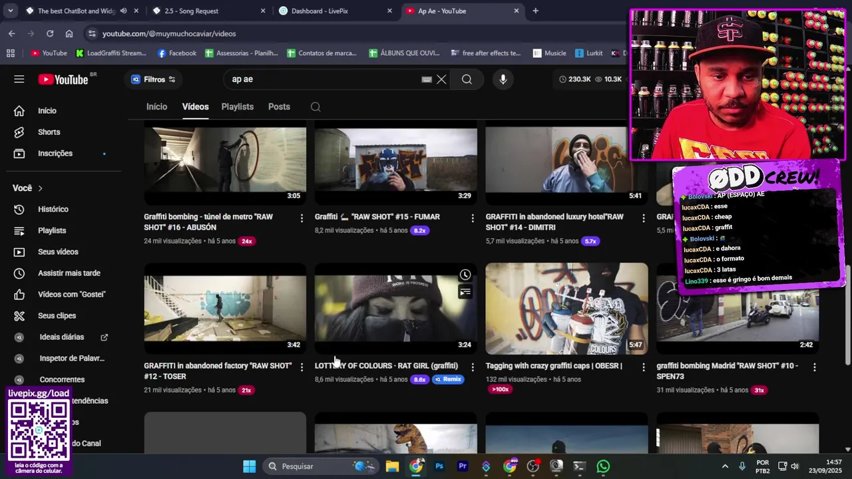This screenshot has width=852, height=479.
Task: Open 'GRAFFITI in abandoned luxury hotel' title
Action: [x=554, y=222]
